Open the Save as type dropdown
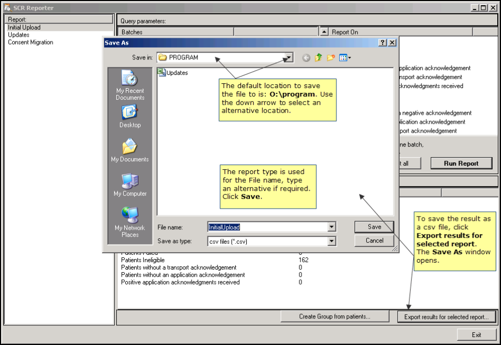The image size is (501, 345). tap(332, 241)
